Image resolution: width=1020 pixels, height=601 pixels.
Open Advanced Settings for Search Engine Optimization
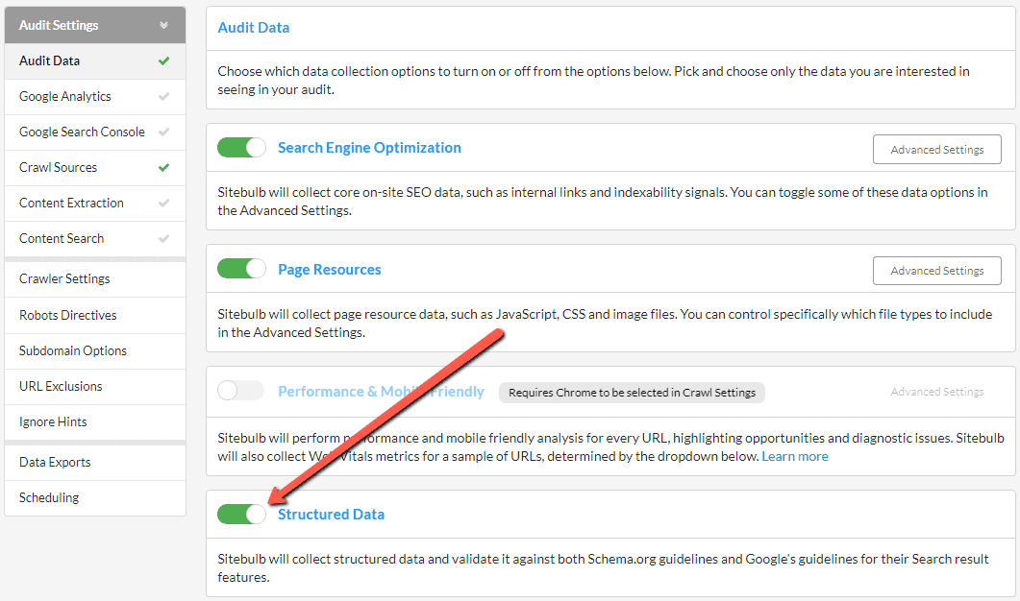pos(936,150)
